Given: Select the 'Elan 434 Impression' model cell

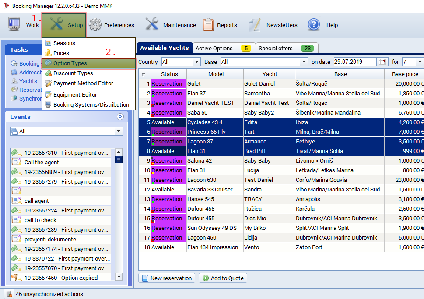Looking at the screenshot, I should [215, 247].
